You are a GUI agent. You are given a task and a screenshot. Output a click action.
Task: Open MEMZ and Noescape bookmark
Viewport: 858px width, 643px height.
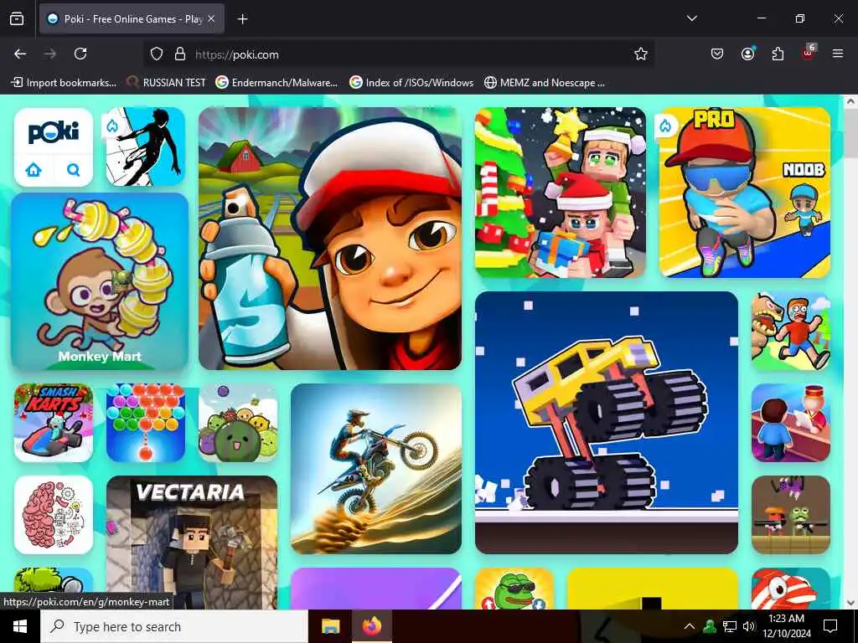tap(545, 83)
